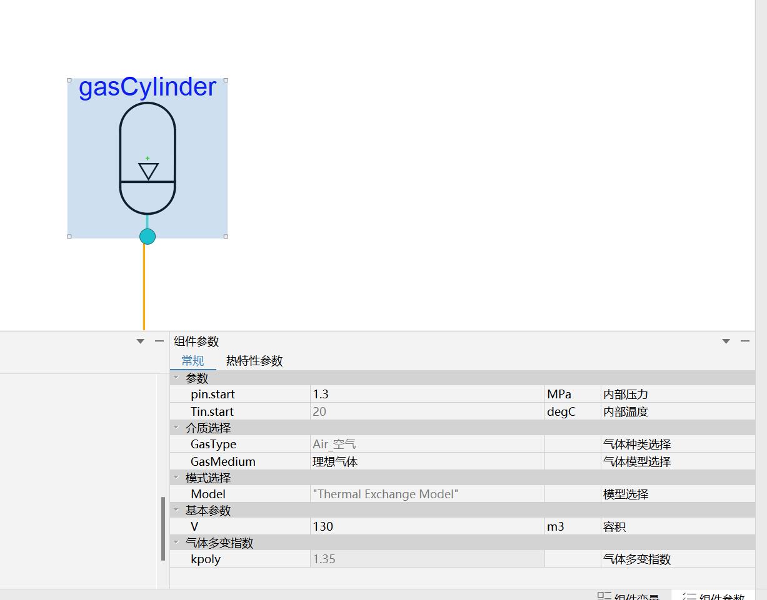This screenshot has height=600, width=767.
Task: Click the 组件参数 panel title
Action: (x=196, y=342)
